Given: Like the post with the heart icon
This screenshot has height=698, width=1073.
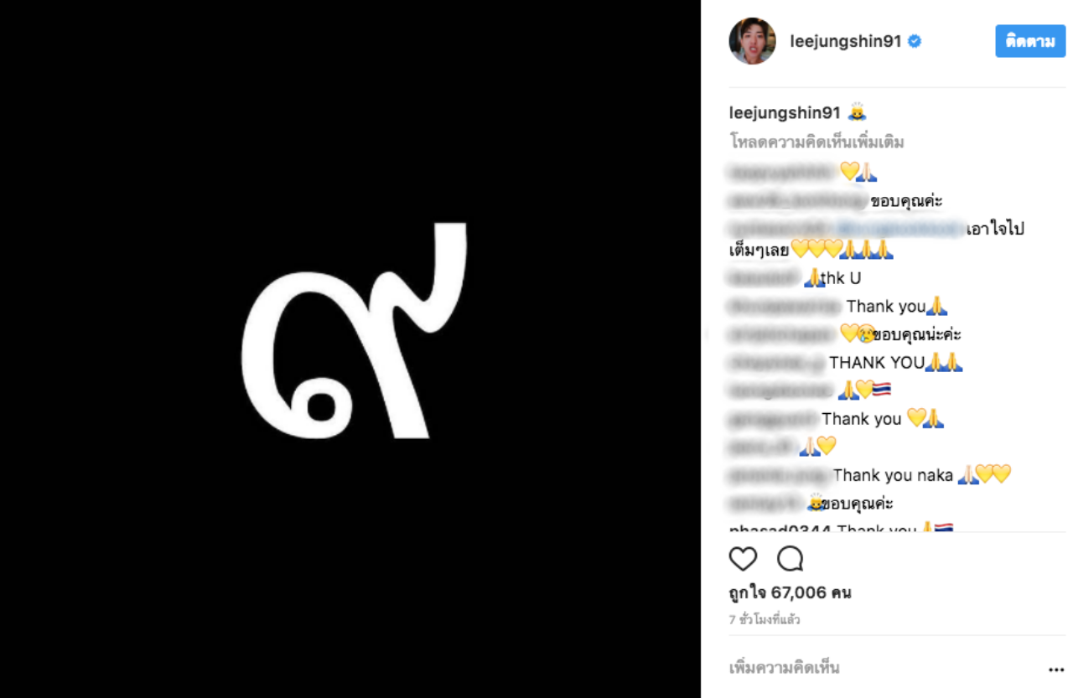Looking at the screenshot, I should [x=743, y=559].
